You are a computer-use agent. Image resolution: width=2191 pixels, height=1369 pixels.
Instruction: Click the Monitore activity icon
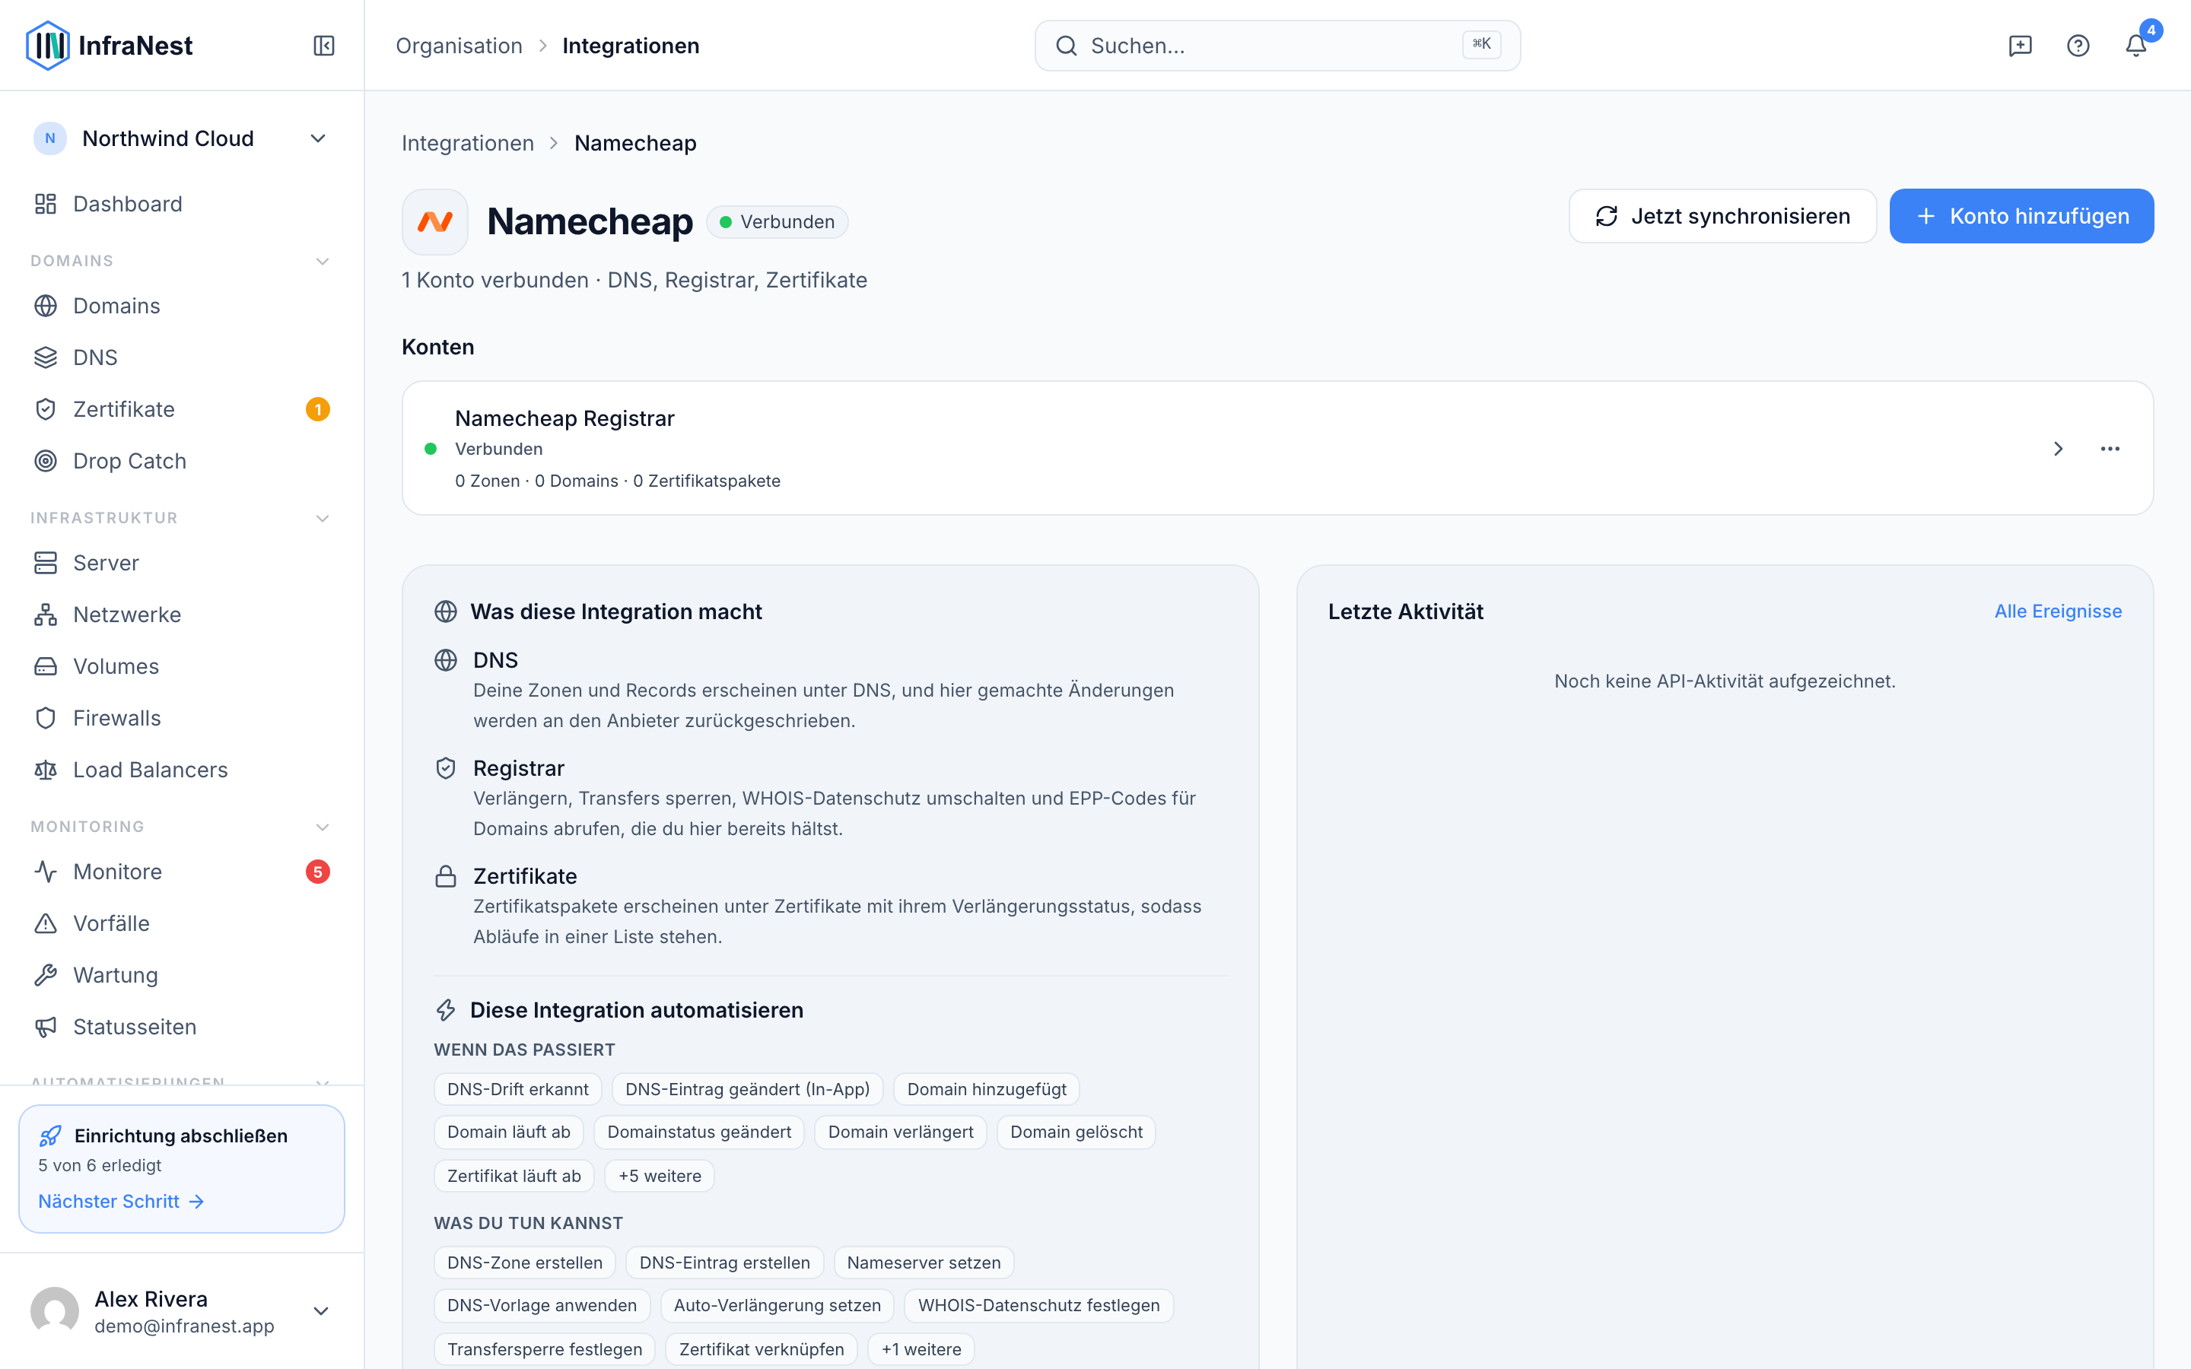point(46,872)
